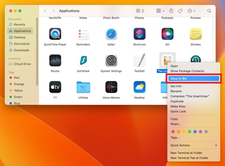Go forward with the right chevron
Image resolution: width=225 pixels, height=166 pixels.
(x=53, y=11)
